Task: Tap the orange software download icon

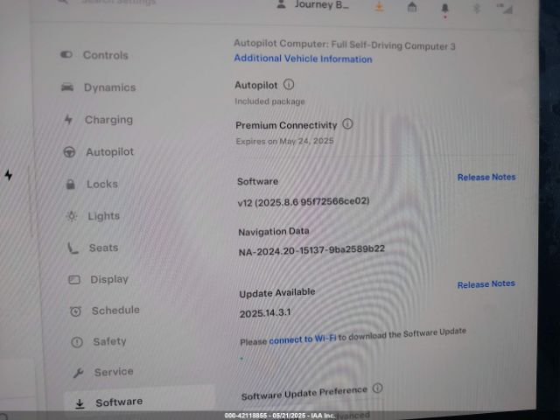Action: tap(379, 6)
